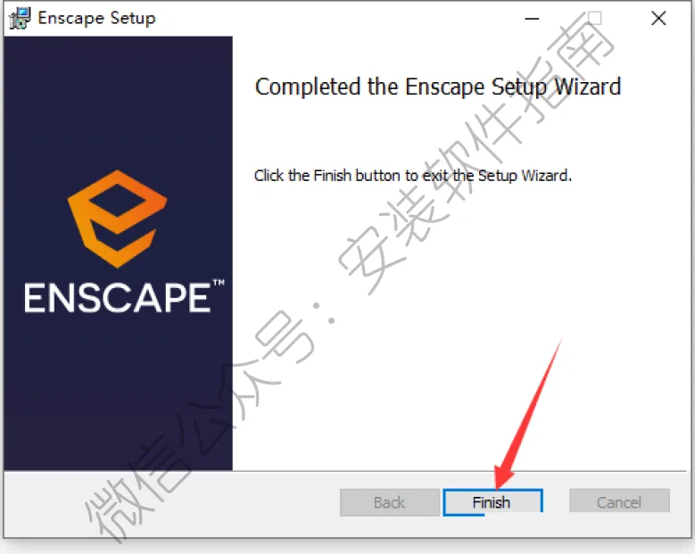
Task: Click the orange Enscape cube logo
Action: tap(118, 219)
